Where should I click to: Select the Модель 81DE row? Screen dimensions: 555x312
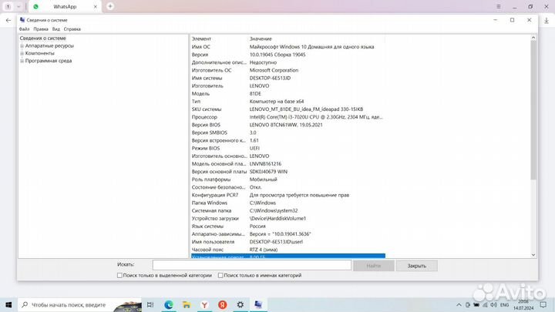tap(288, 93)
